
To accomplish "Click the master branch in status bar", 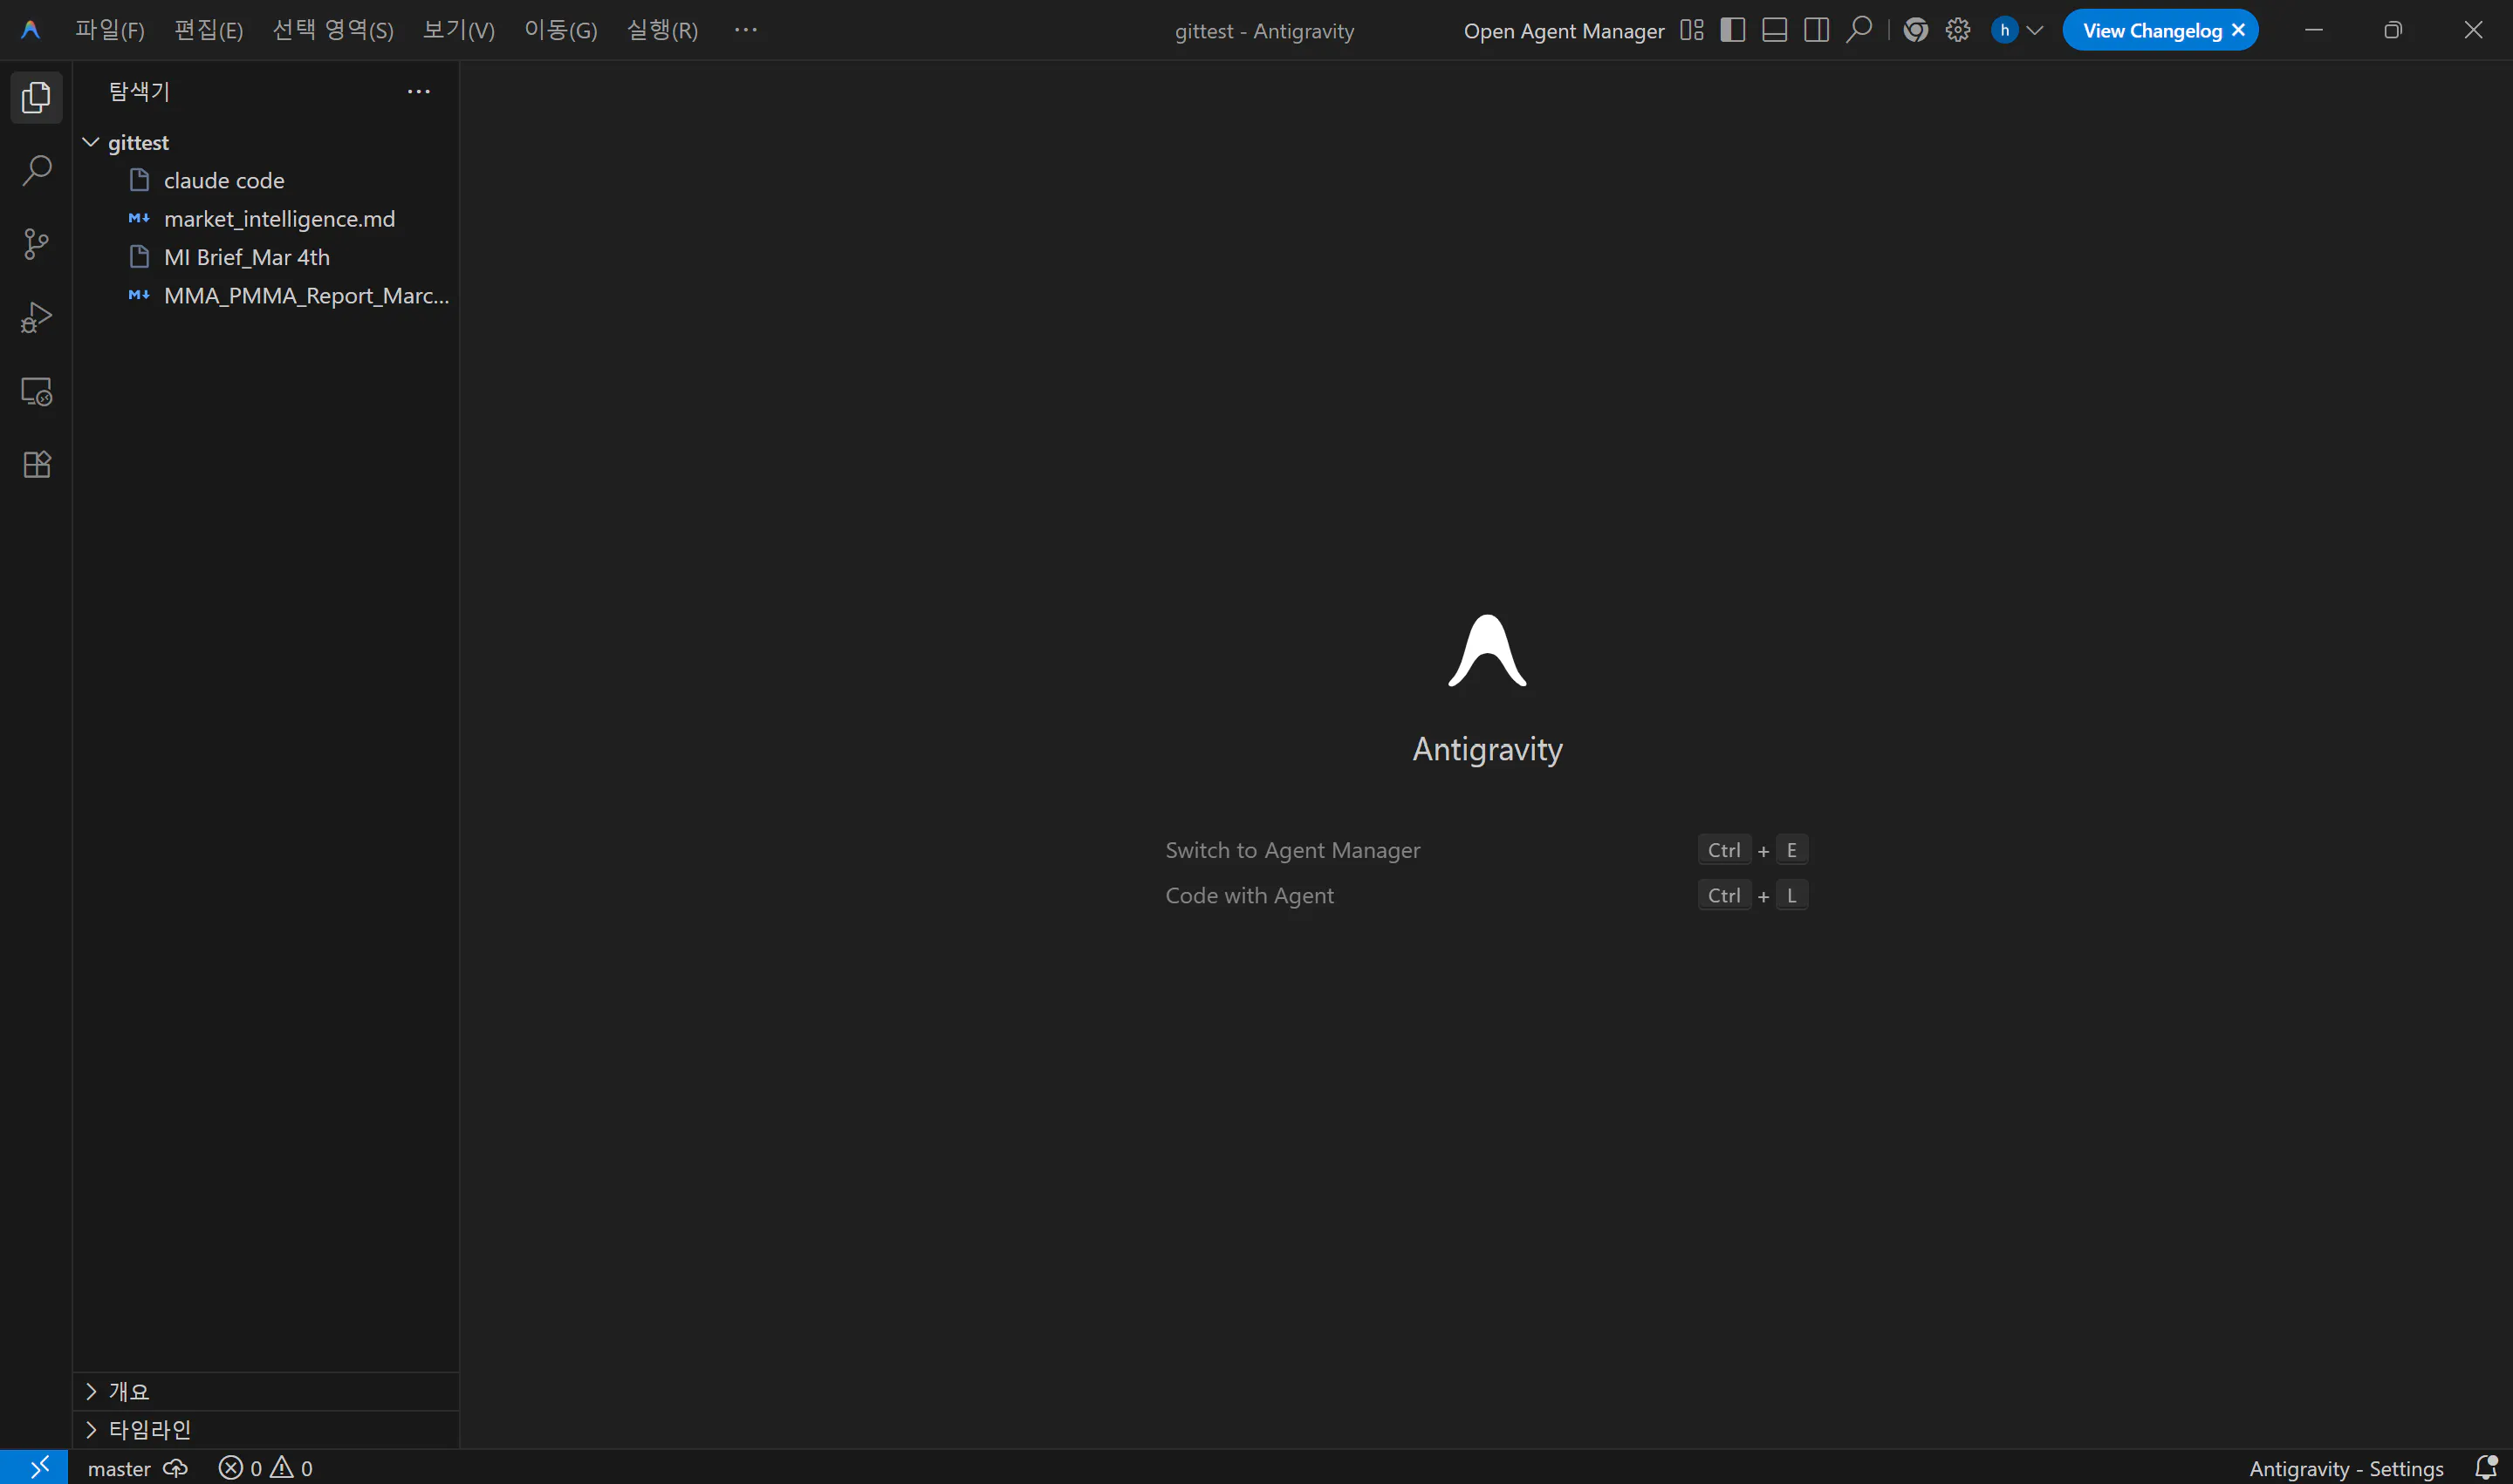I will point(119,1468).
